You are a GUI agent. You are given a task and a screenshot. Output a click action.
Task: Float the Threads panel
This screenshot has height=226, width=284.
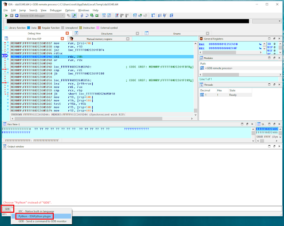(x=274, y=84)
